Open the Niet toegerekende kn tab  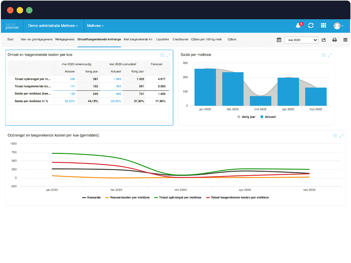tap(138, 39)
